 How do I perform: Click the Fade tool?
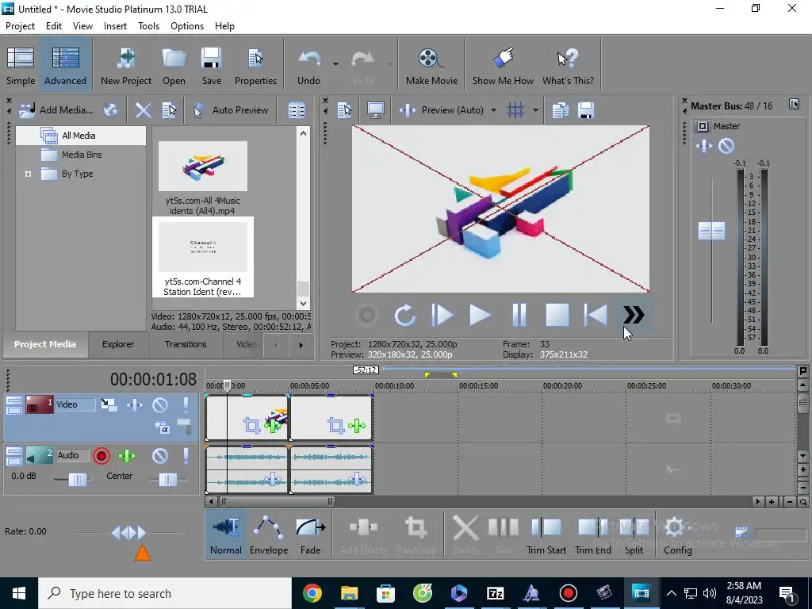coord(310,534)
